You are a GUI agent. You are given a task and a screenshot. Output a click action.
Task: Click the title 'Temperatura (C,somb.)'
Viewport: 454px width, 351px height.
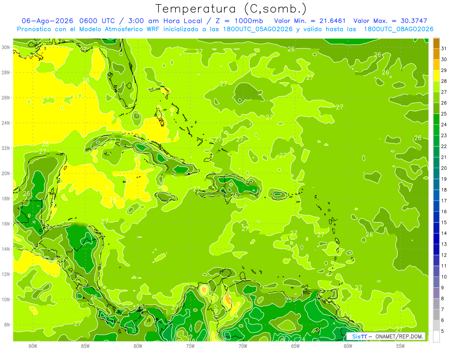pyautogui.click(x=231, y=9)
